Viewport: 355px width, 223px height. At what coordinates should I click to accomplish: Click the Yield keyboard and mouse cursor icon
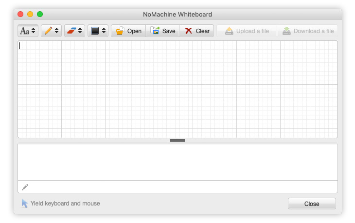(24, 204)
